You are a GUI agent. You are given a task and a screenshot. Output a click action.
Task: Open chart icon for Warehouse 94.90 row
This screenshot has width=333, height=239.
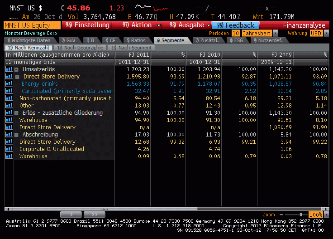pyautogui.click(x=9, y=120)
